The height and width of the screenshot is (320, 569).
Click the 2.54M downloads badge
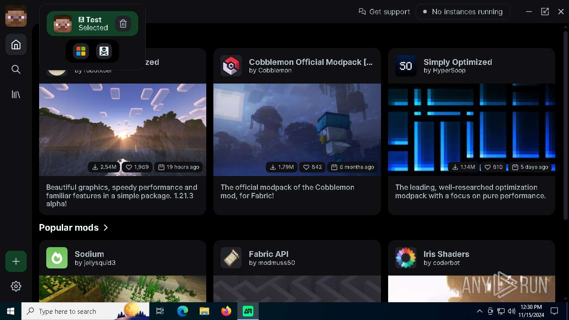104,167
